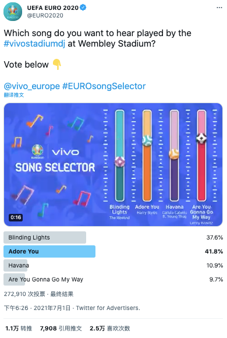The height and width of the screenshot is (338, 227).
Task: Select the Blinding Lights poll result
Action: (x=114, y=238)
